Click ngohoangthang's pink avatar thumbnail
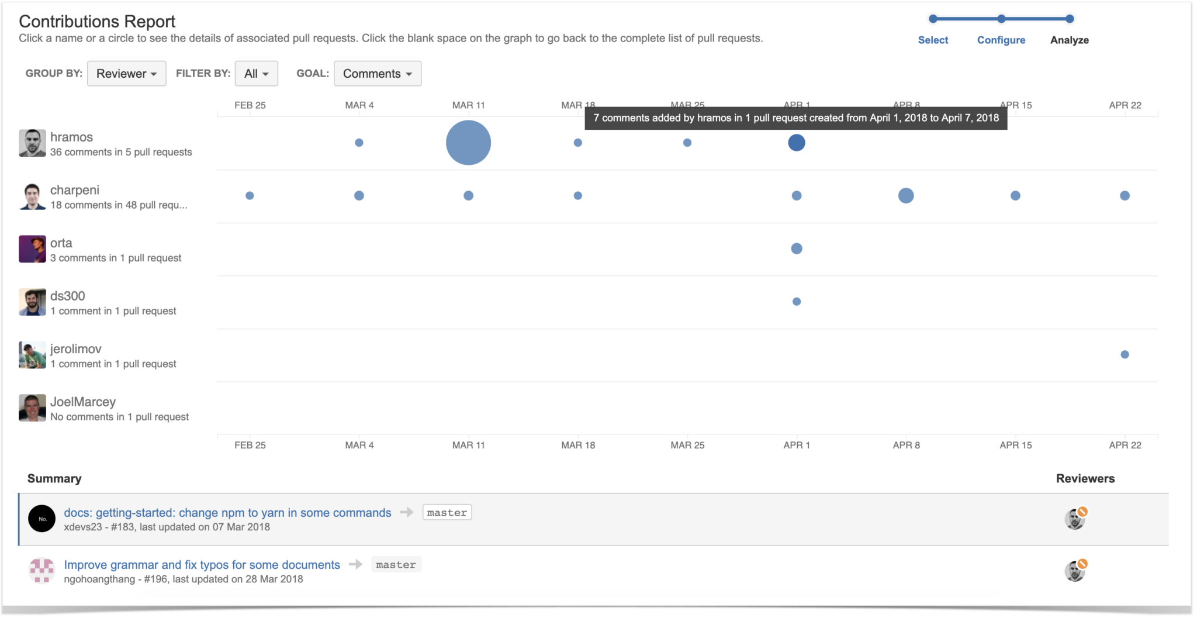The height and width of the screenshot is (618, 1197). (x=42, y=570)
